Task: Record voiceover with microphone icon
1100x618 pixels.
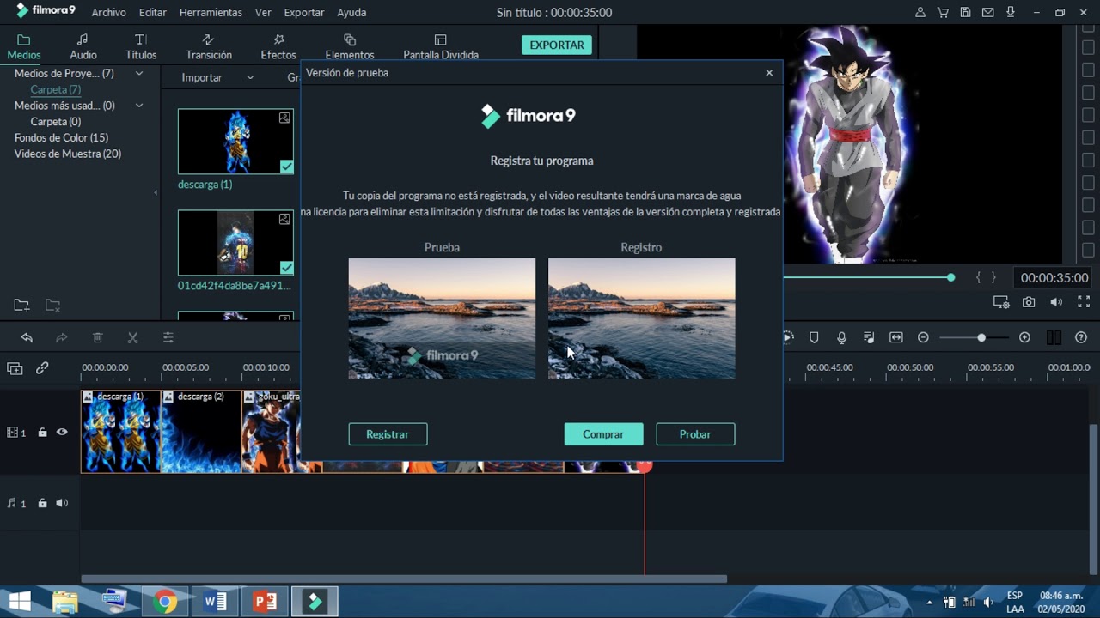Action: point(842,337)
